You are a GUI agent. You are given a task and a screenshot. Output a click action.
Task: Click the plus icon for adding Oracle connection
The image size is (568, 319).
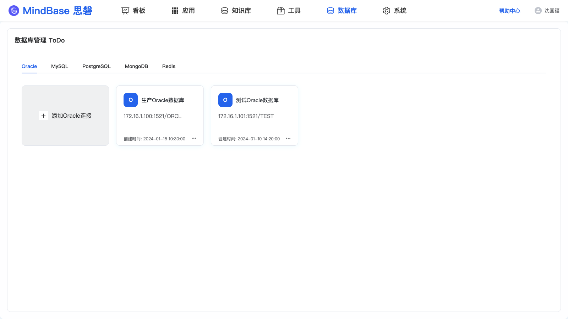pos(43,116)
